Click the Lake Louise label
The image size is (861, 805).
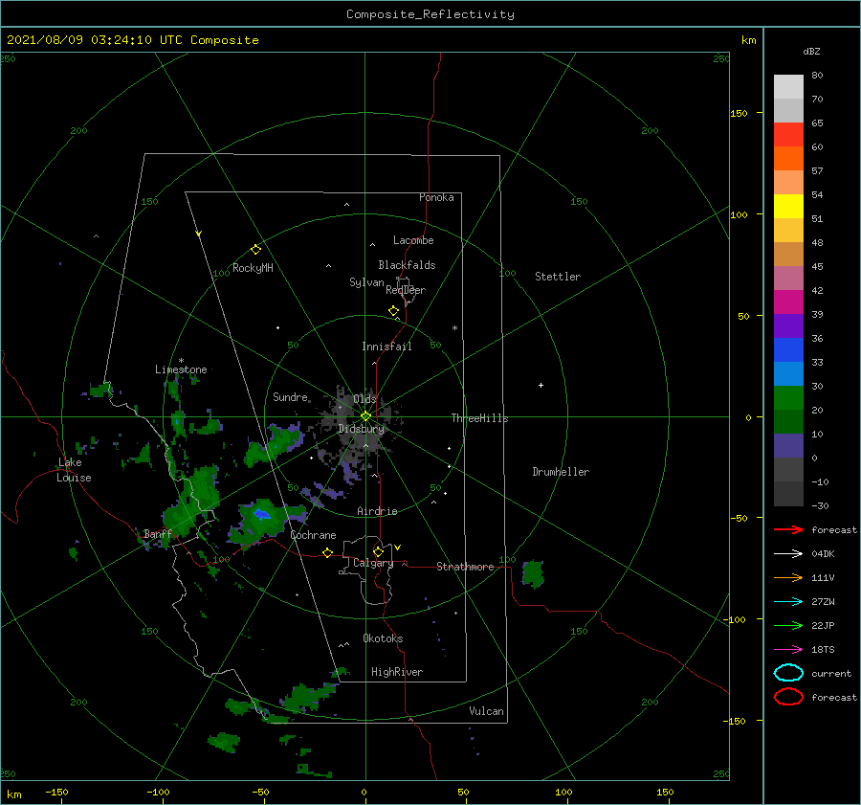pyautogui.click(x=74, y=470)
